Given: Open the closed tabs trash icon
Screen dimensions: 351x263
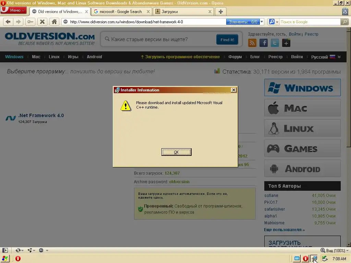Looking at the screenshot, I should coord(345,11).
